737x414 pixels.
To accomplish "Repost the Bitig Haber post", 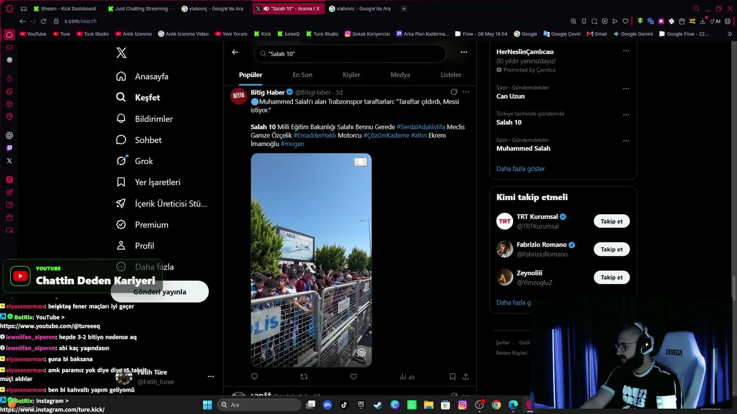I will tap(304, 377).
